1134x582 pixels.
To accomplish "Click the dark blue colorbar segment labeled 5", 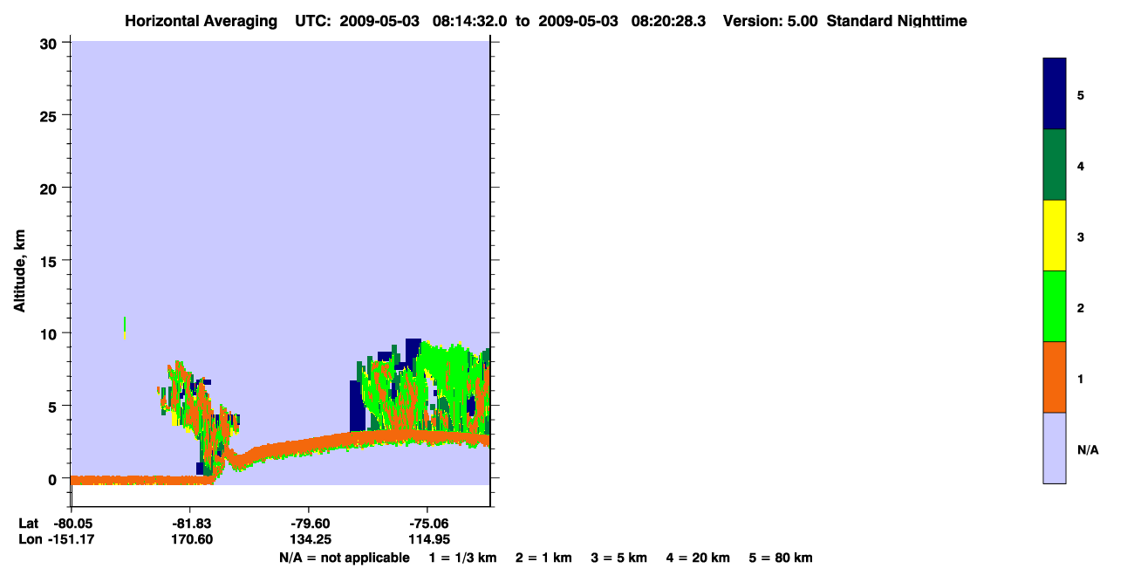I will pyautogui.click(x=1055, y=94).
